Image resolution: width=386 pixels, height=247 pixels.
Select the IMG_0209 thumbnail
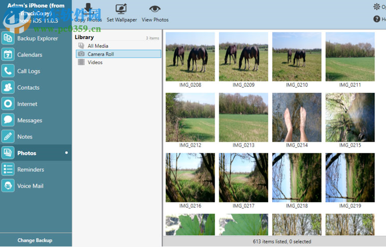click(243, 56)
